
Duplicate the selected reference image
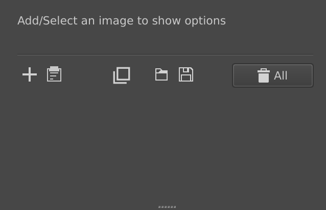(x=122, y=75)
